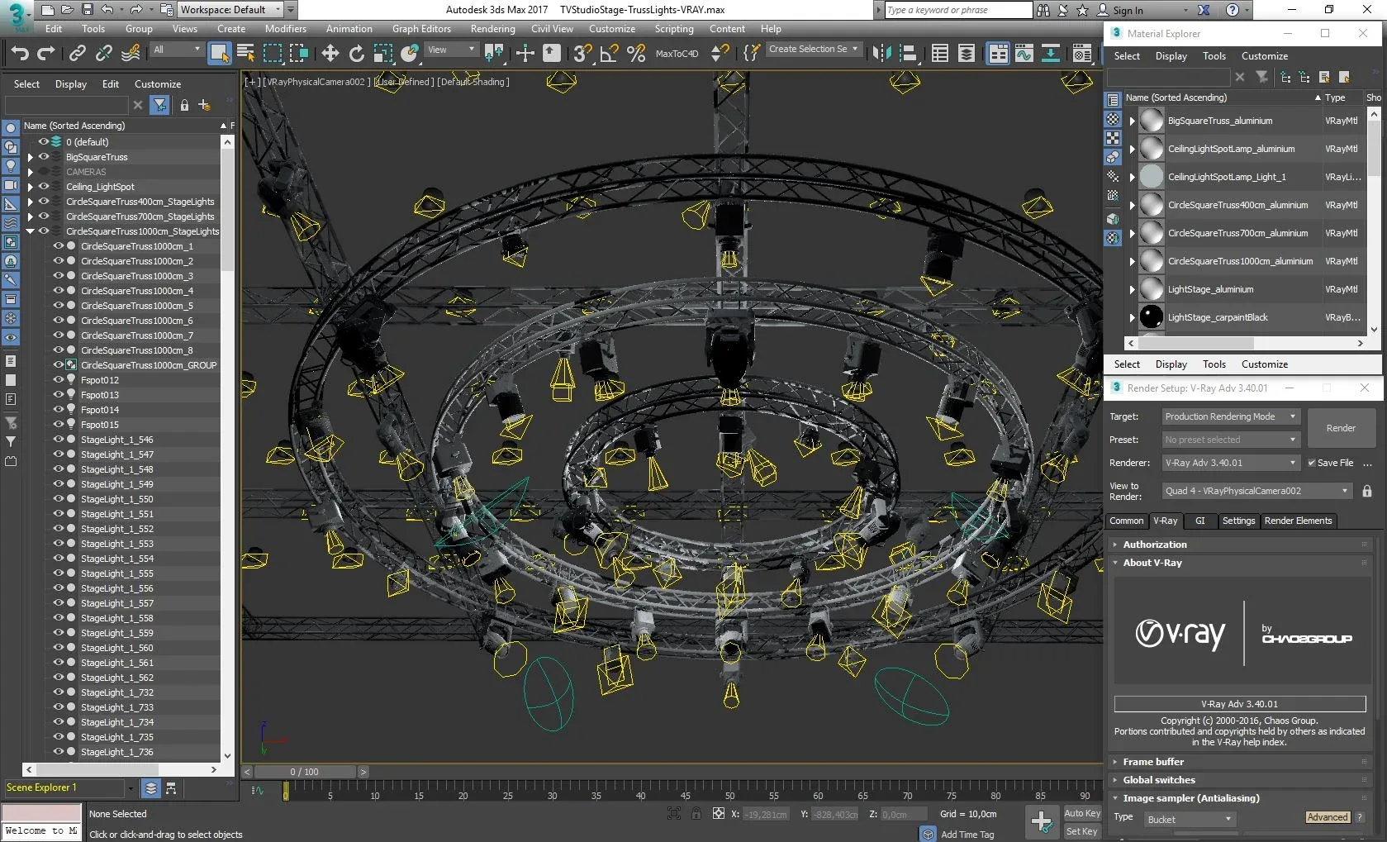Switch to the Render Elements tab
1387x842 pixels.
tap(1298, 521)
